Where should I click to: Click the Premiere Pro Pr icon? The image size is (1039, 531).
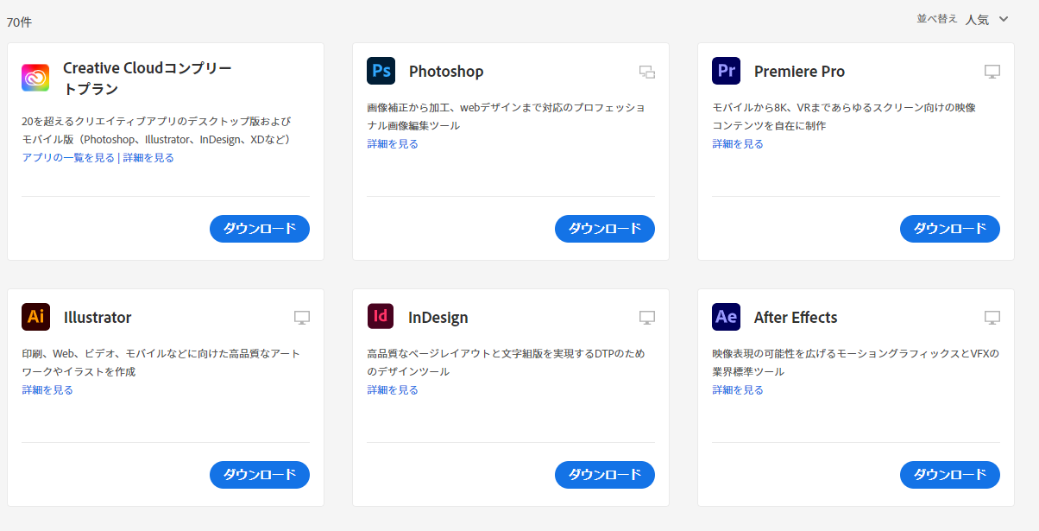[726, 71]
